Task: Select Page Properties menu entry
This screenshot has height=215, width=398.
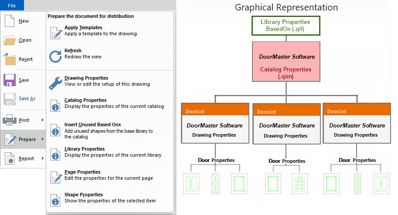Action: point(108,175)
